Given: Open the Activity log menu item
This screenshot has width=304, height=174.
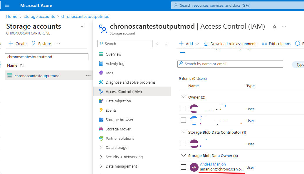Looking at the screenshot, I should [115, 63].
